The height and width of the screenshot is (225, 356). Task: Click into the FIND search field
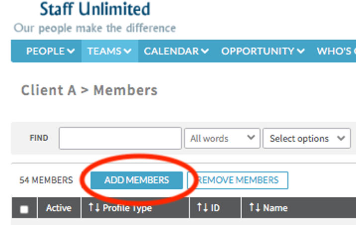120,138
